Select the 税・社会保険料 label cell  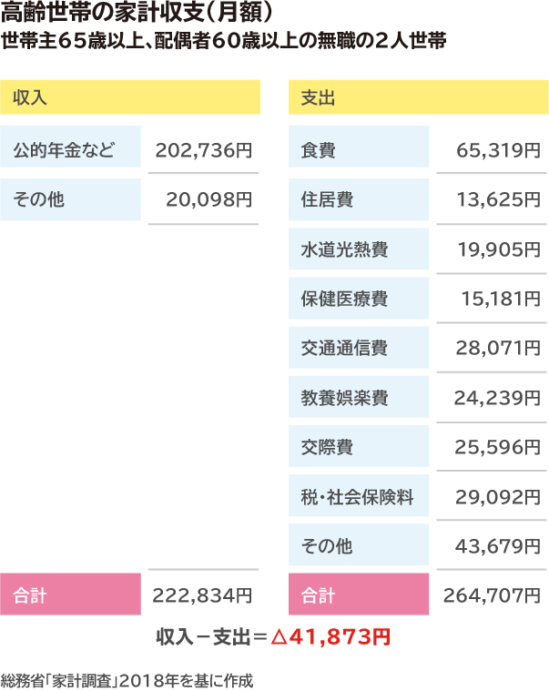[359, 495]
